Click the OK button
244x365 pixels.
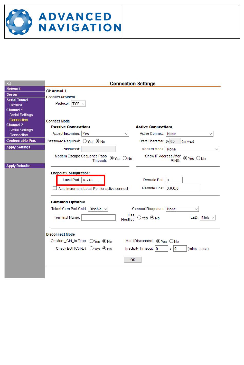(x=133, y=260)
